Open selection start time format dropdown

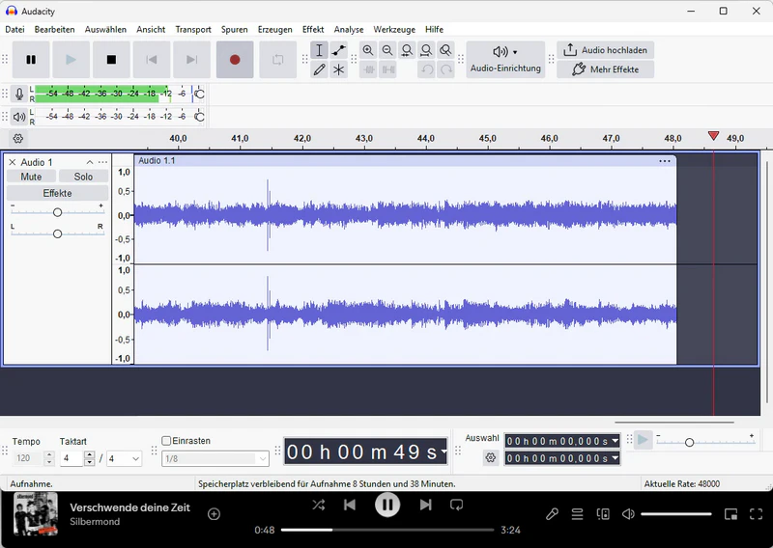click(615, 441)
